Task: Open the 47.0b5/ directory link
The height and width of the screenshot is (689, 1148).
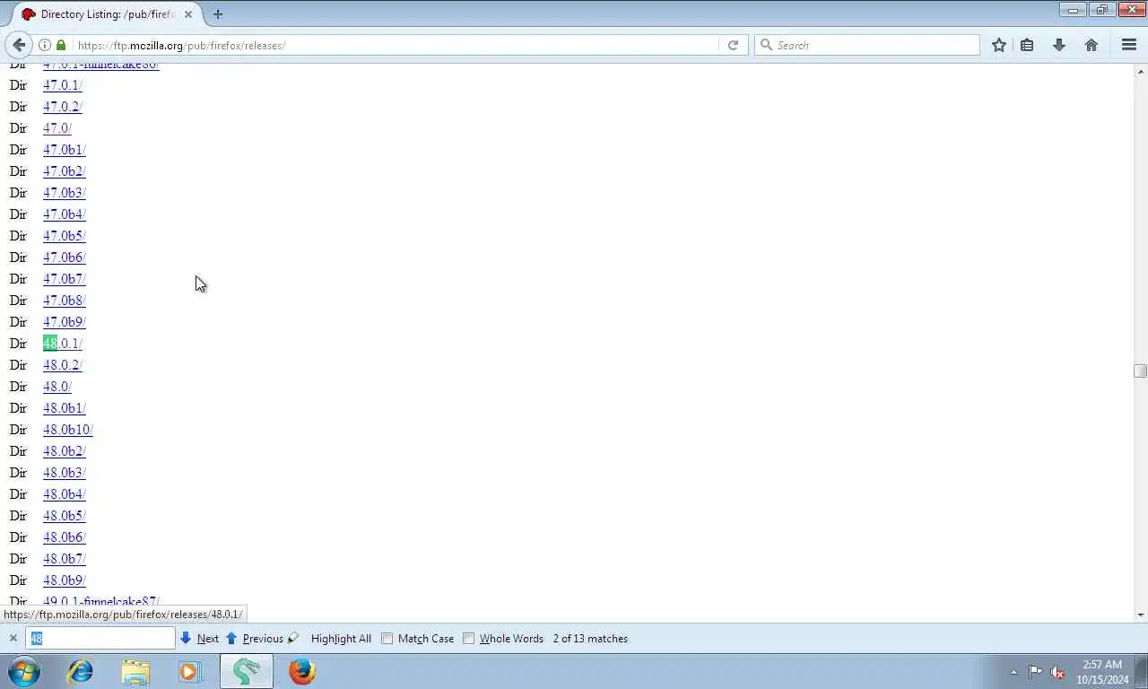Action: click(x=65, y=236)
